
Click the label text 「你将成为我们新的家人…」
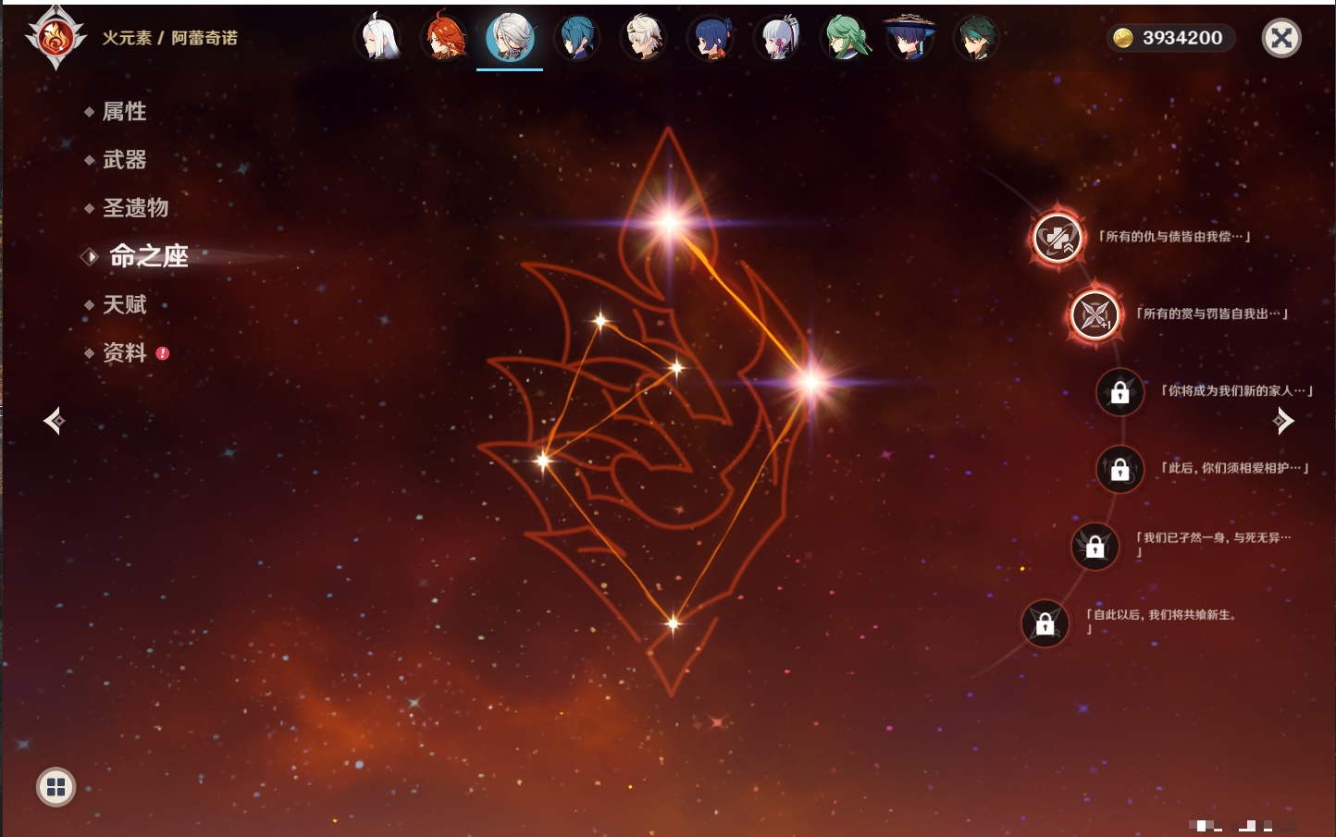(x=1237, y=390)
